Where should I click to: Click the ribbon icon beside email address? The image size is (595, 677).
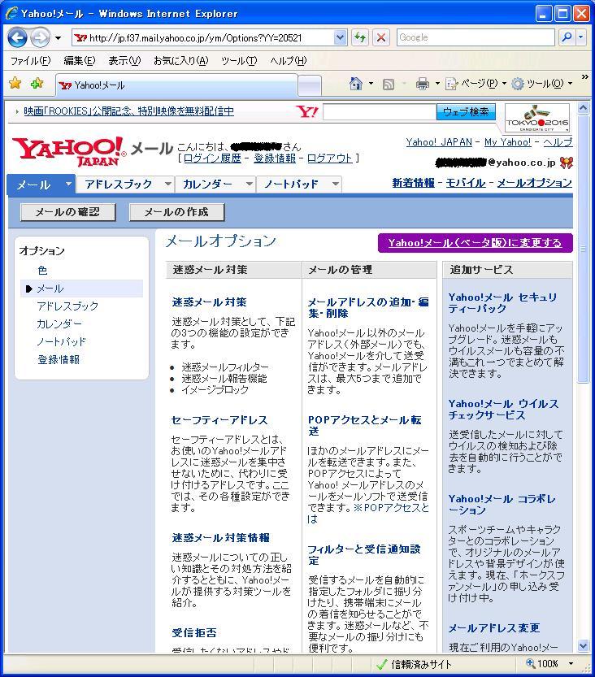coord(566,163)
